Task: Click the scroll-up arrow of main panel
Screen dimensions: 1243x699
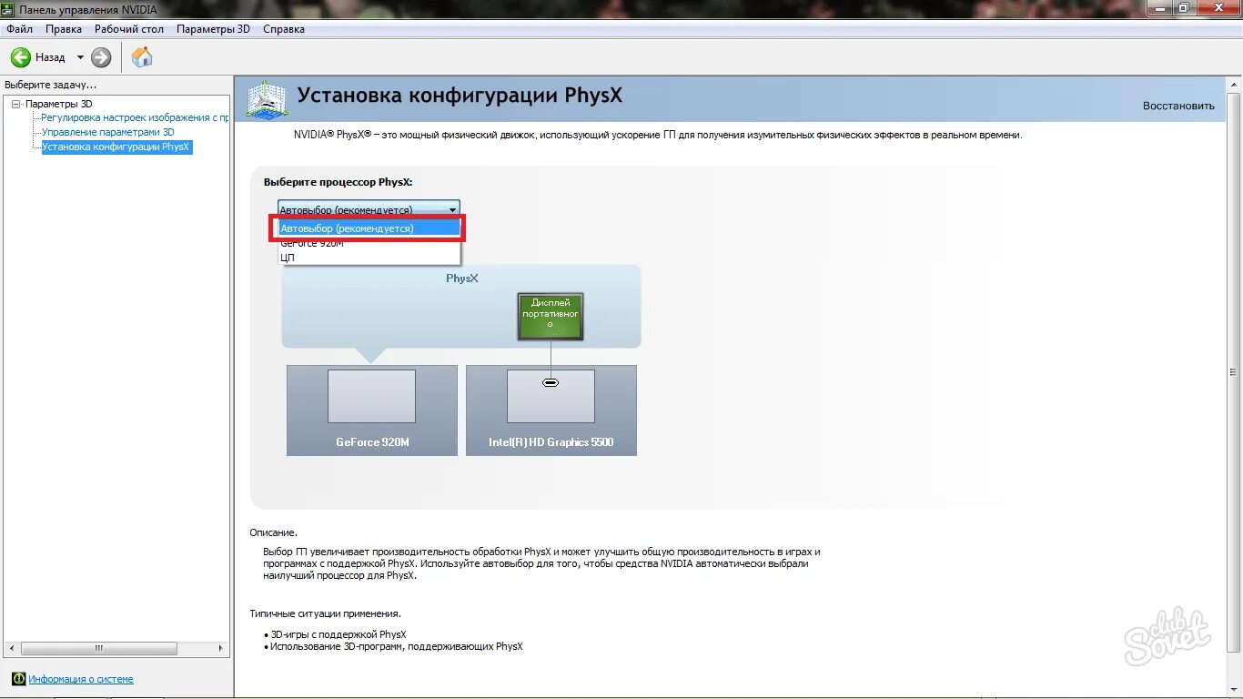Action: tap(1234, 85)
